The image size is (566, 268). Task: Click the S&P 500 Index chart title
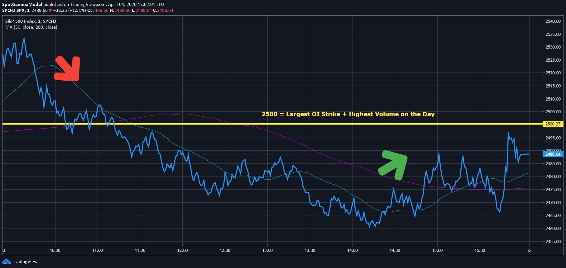pos(31,21)
